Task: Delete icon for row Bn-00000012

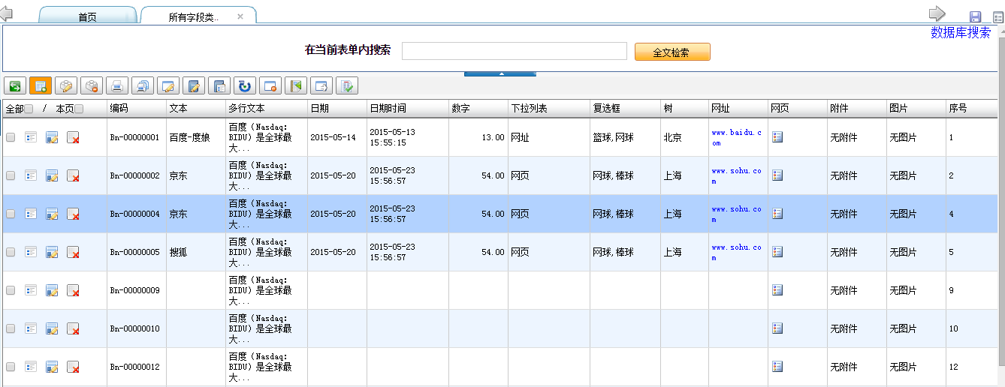Action: point(73,367)
